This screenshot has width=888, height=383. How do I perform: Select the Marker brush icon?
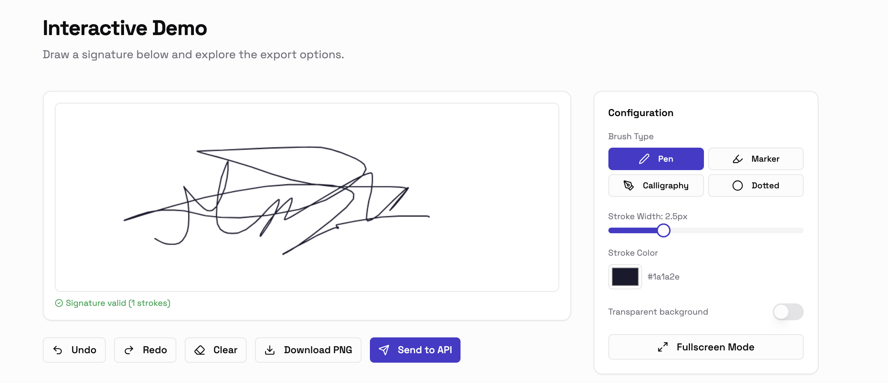pyautogui.click(x=737, y=159)
